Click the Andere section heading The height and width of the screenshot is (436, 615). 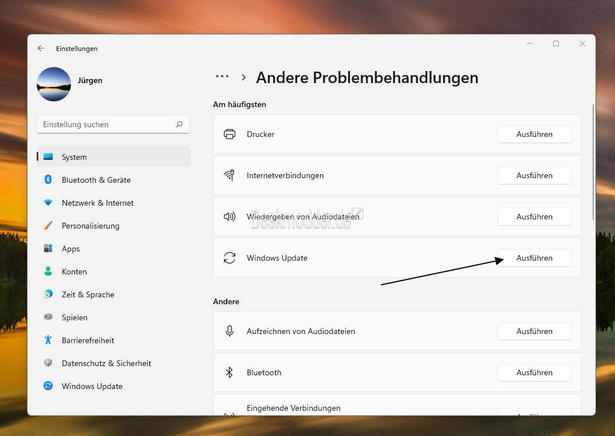226,301
